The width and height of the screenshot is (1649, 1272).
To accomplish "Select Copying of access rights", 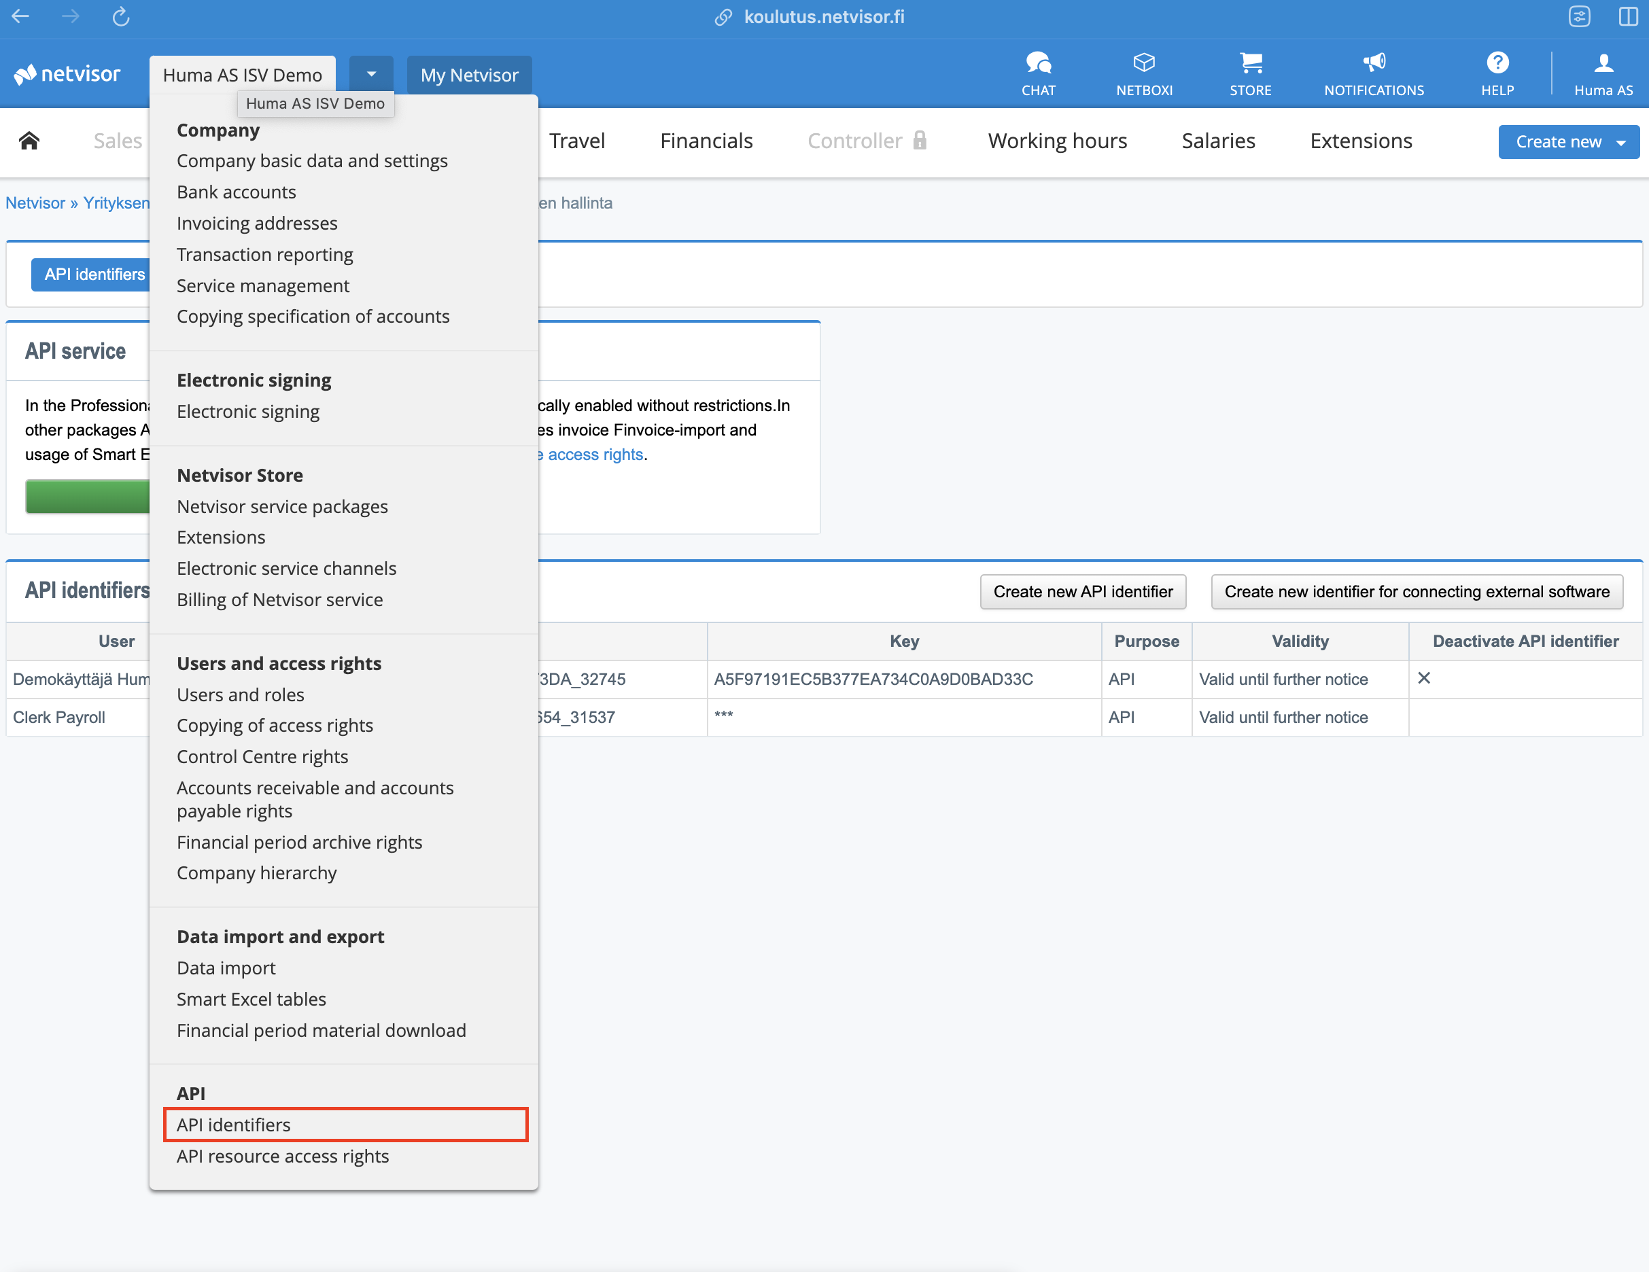I will tap(275, 725).
